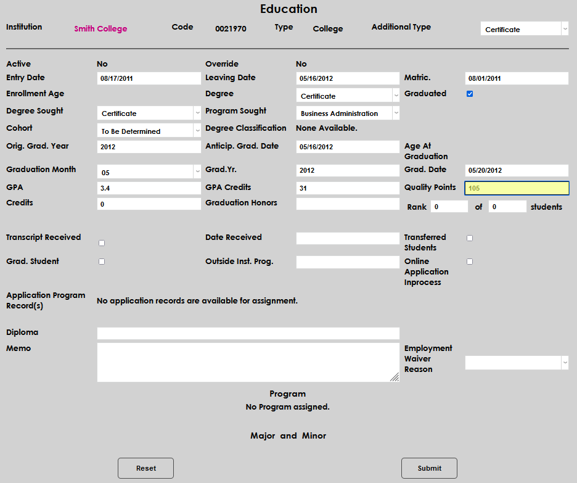Click the Submit button
577x483 pixels.
(x=429, y=468)
